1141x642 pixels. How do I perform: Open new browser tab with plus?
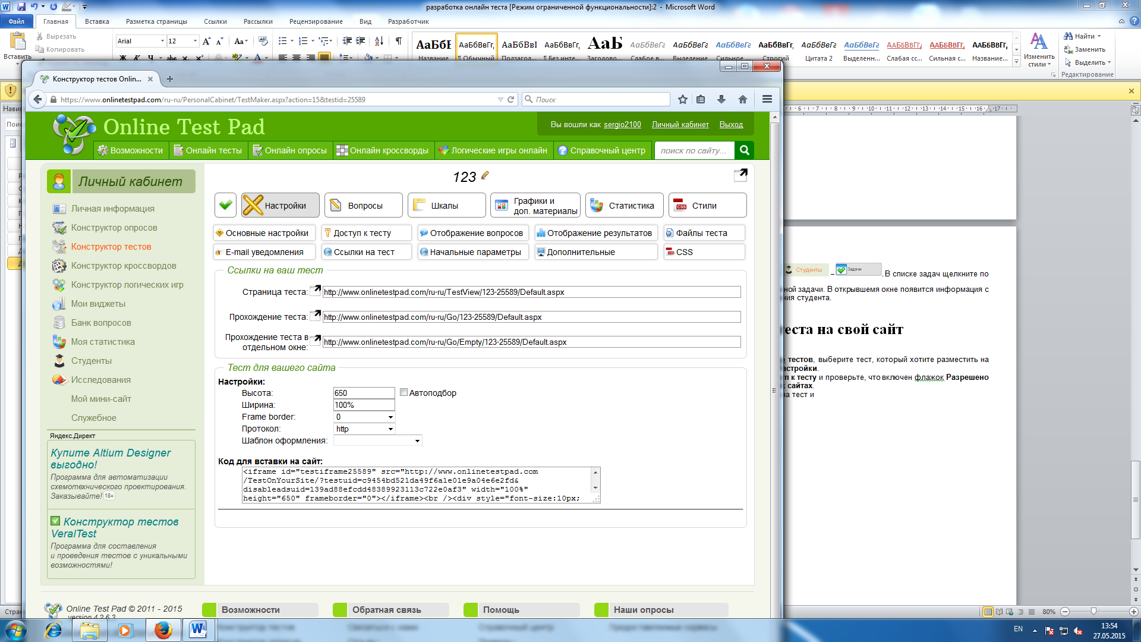tap(170, 79)
